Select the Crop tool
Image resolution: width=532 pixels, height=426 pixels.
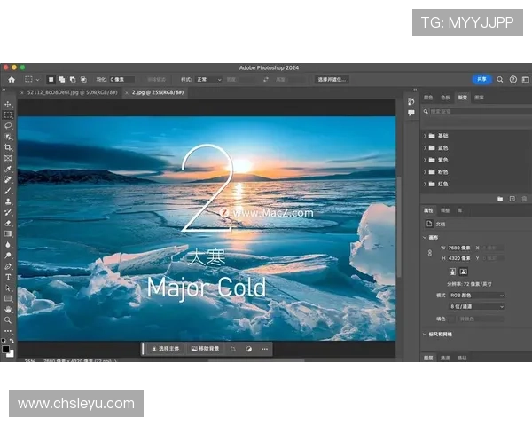point(8,147)
